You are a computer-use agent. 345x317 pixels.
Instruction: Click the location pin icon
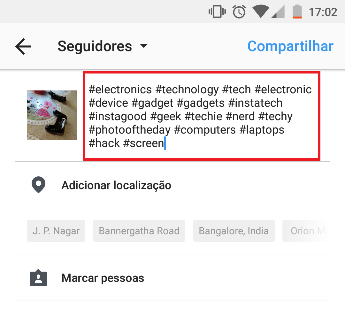(x=39, y=185)
